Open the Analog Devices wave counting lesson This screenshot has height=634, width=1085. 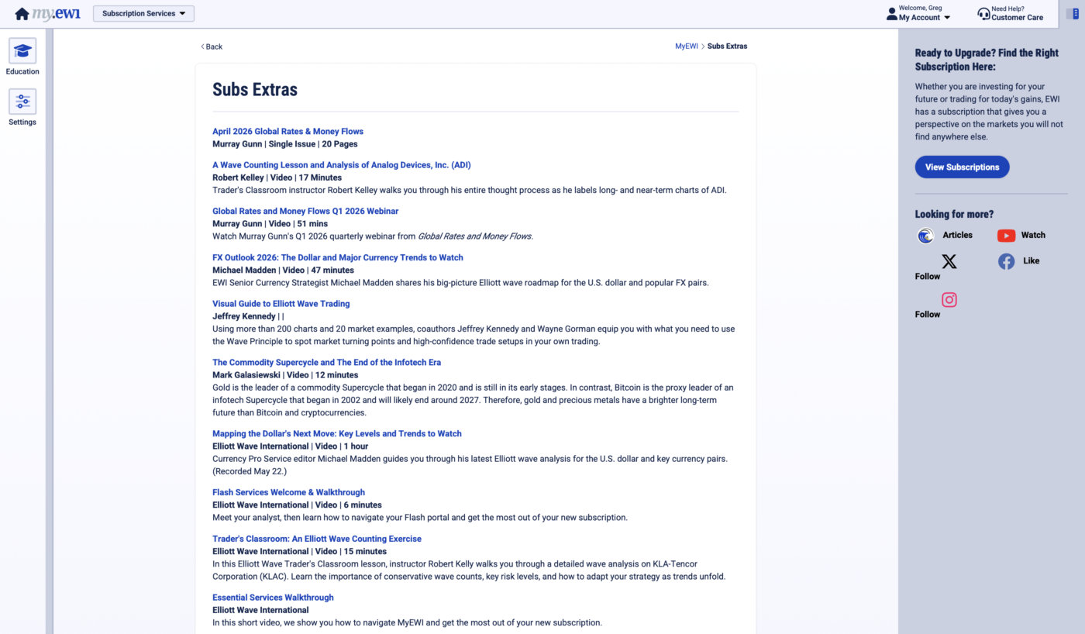point(342,165)
